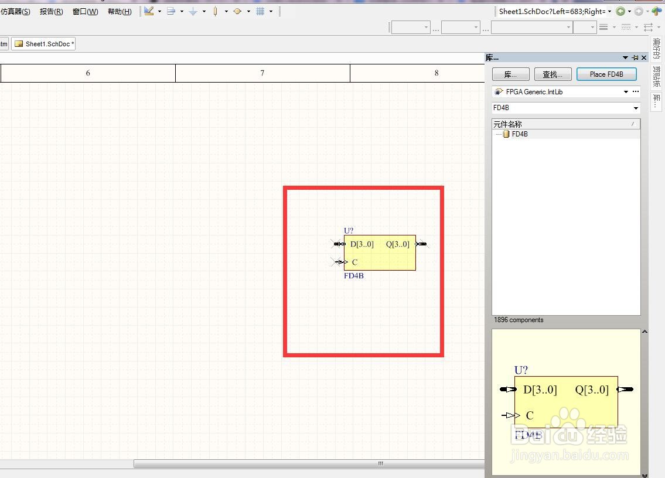Toggle the library panel pin icon
This screenshot has height=478, width=665.
coord(635,57)
